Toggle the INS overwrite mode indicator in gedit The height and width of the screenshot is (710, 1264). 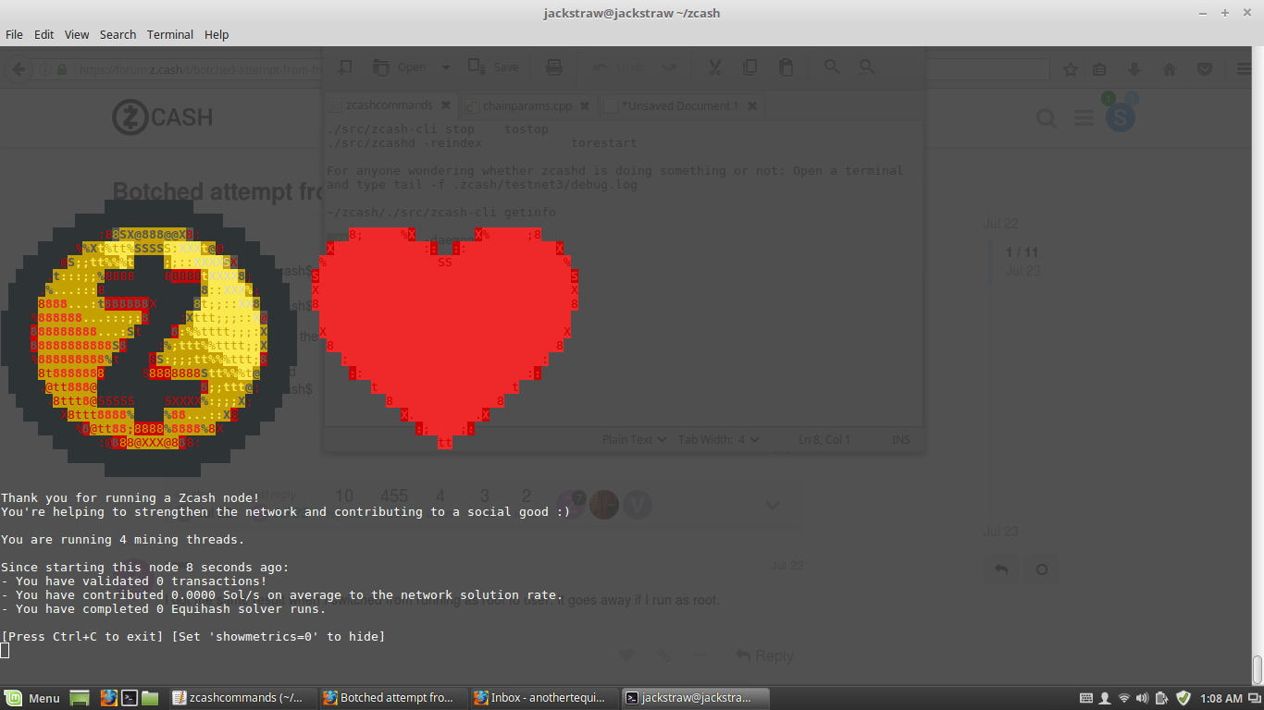tap(900, 440)
